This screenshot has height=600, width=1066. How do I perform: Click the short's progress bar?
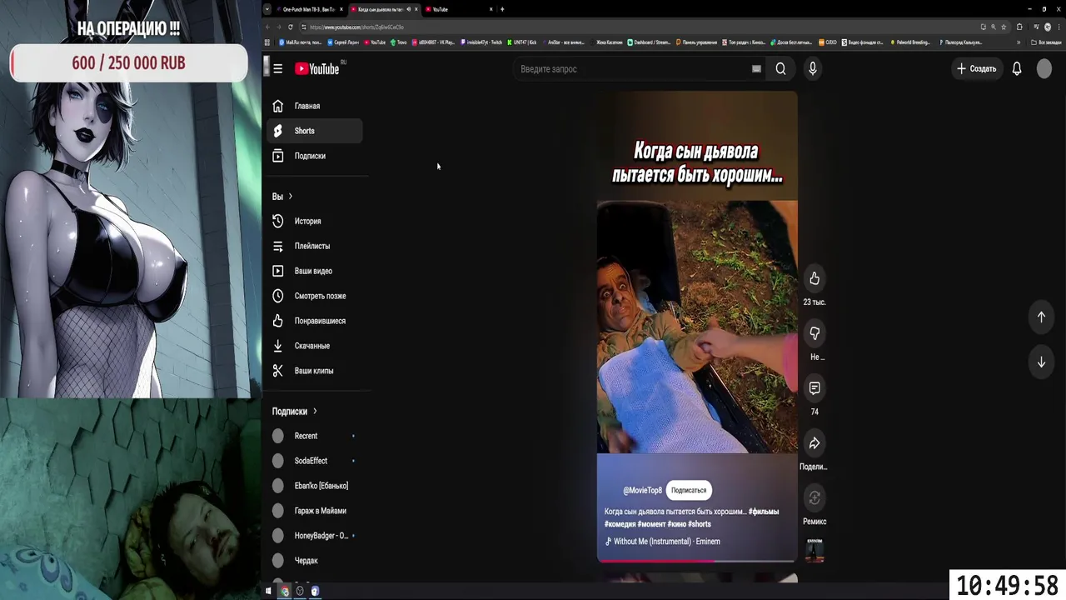697,561
